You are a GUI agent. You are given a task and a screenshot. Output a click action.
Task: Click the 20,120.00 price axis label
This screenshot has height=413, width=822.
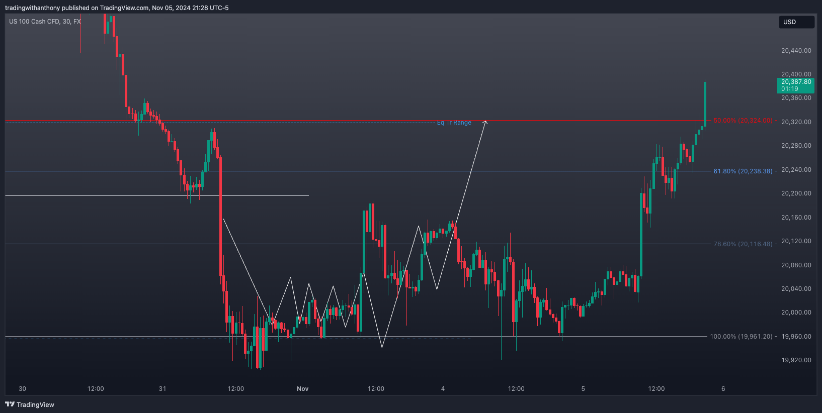(x=796, y=241)
